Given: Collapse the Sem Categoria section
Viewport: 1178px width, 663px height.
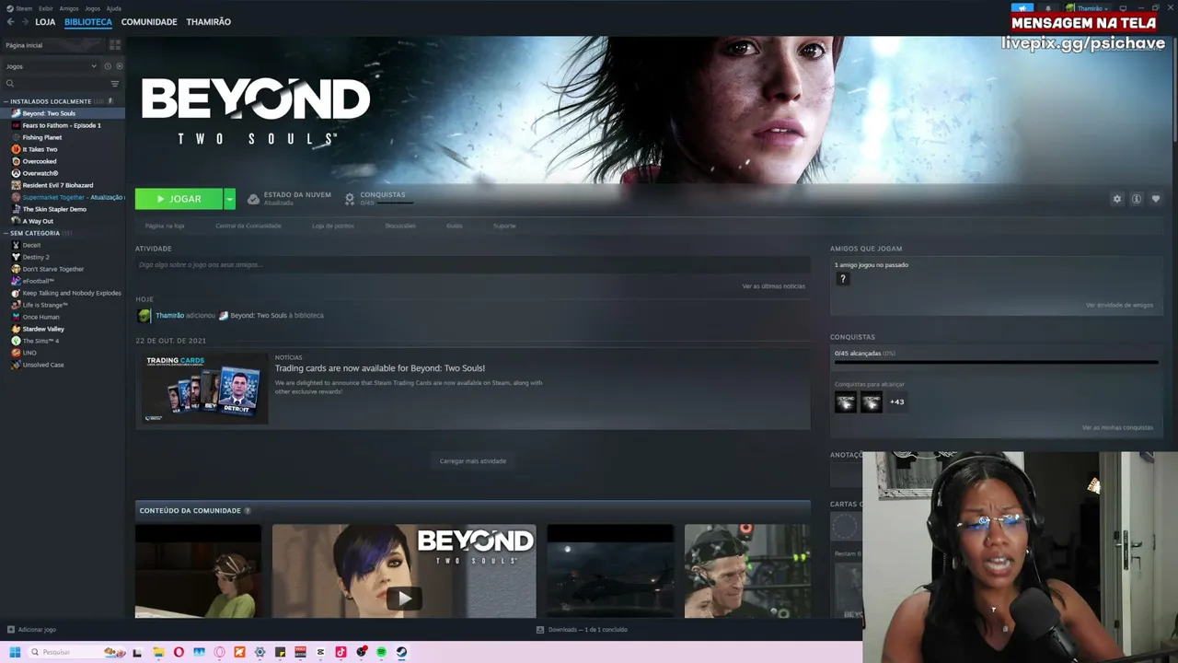Looking at the screenshot, I should point(6,233).
